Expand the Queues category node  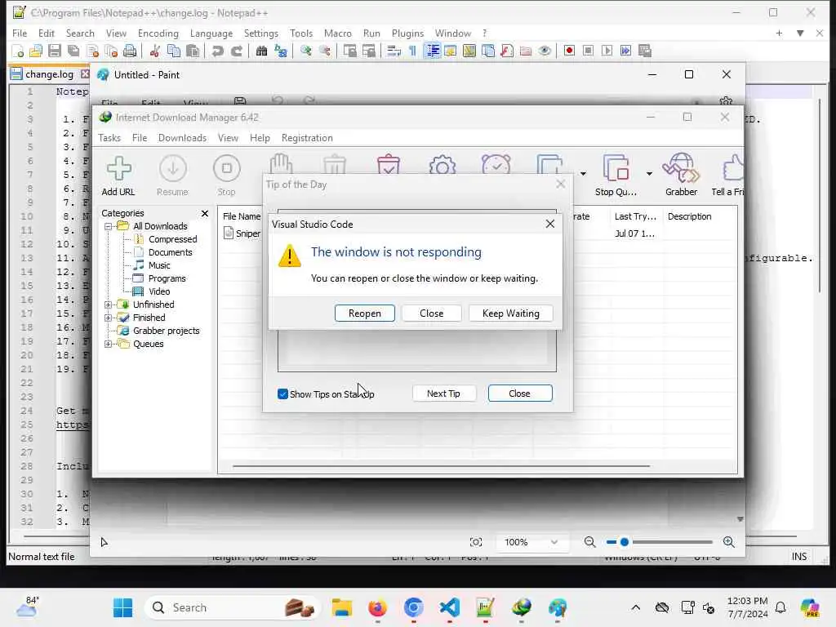pyautogui.click(x=109, y=344)
